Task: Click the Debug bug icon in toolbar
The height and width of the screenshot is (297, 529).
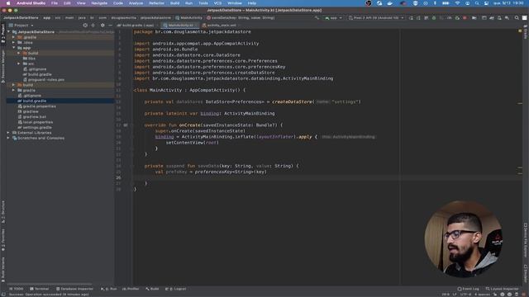Action: click(434, 18)
